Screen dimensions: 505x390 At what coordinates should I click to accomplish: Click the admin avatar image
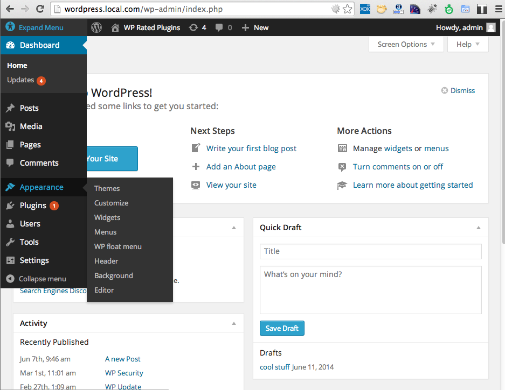491,27
